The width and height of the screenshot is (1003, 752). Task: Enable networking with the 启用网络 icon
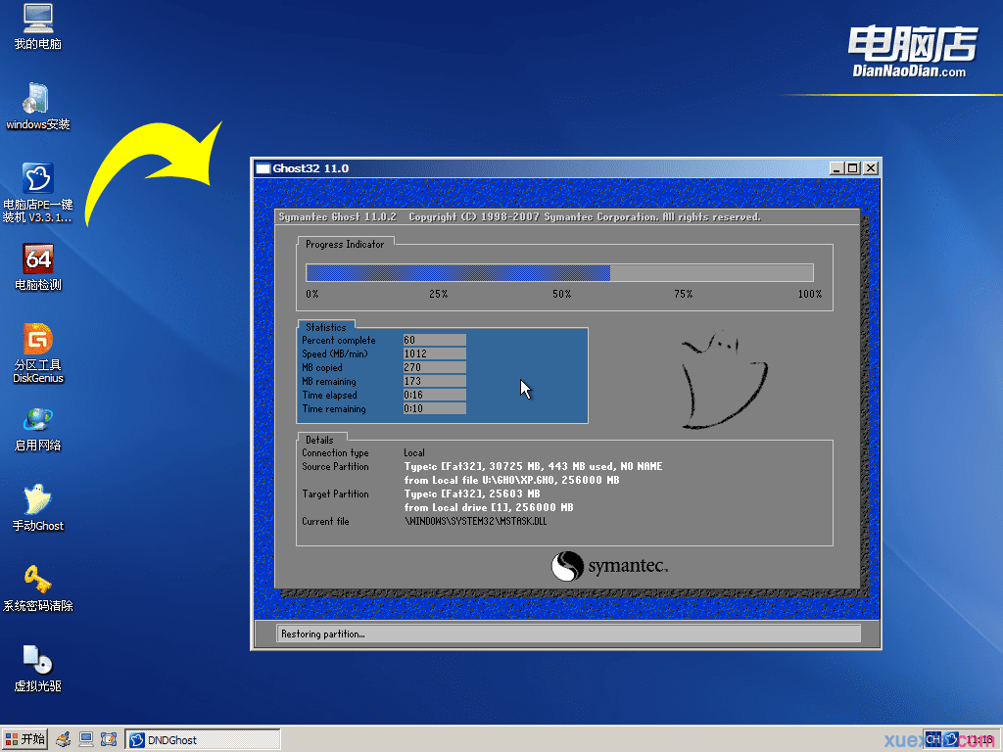pyautogui.click(x=36, y=429)
